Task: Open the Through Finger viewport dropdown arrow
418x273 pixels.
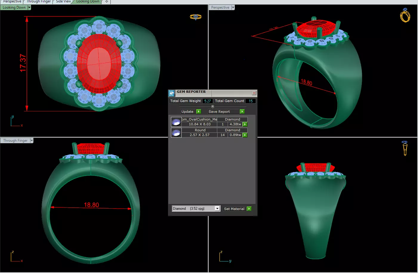Action: click(31, 141)
